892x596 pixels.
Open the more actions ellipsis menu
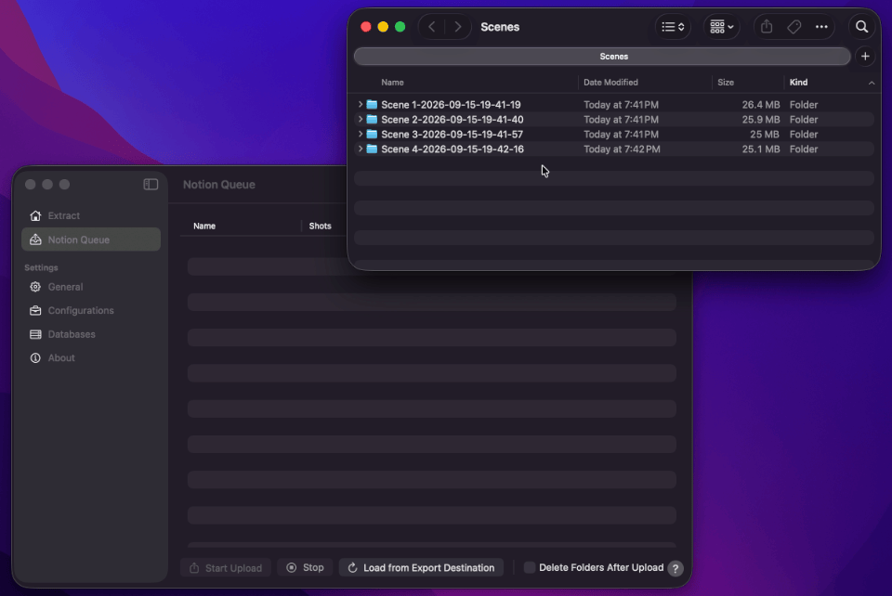tap(821, 27)
